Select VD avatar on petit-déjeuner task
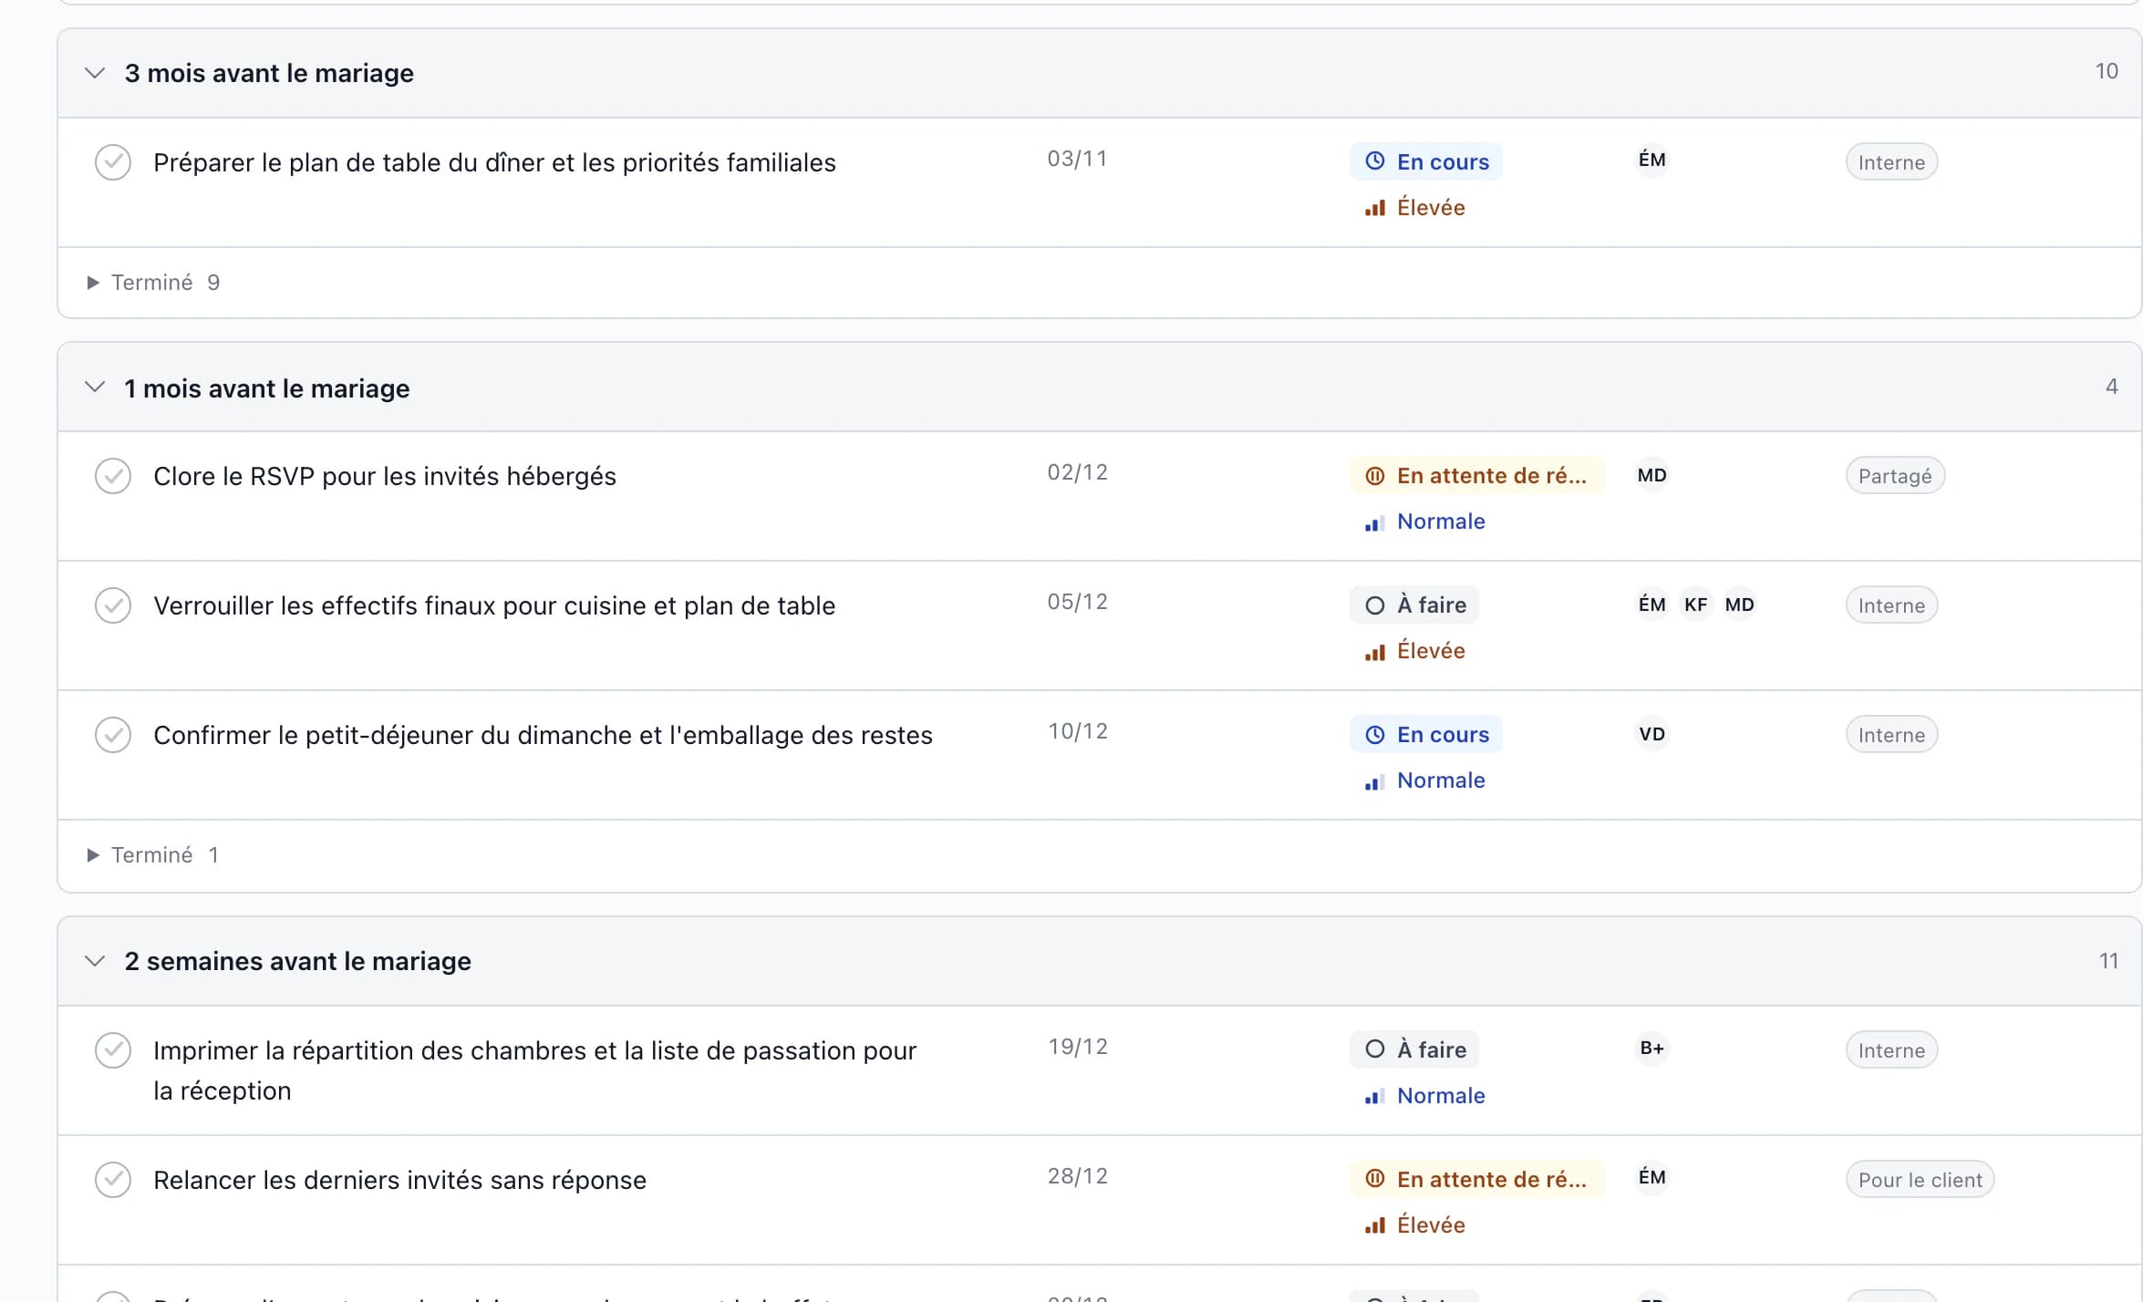The image size is (2143, 1302). pos(1651,734)
